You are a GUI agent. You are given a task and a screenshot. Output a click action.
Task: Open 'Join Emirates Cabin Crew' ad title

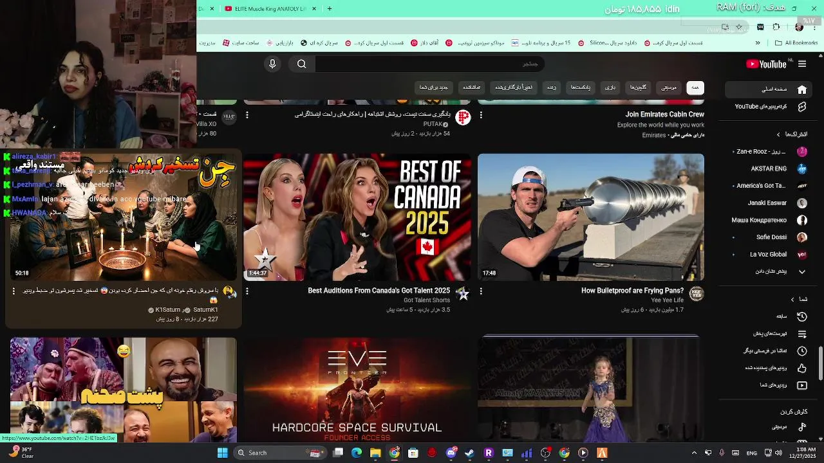[664, 114]
